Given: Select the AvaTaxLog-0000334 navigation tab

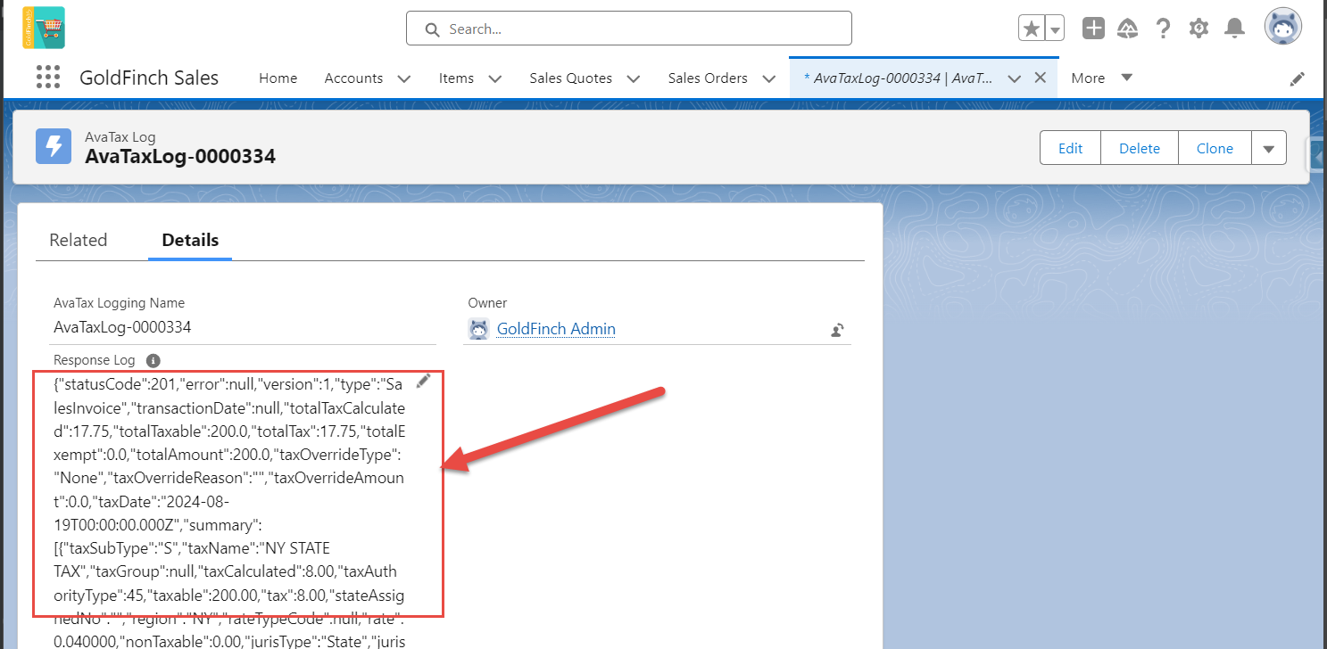Looking at the screenshot, I should 899,78.
